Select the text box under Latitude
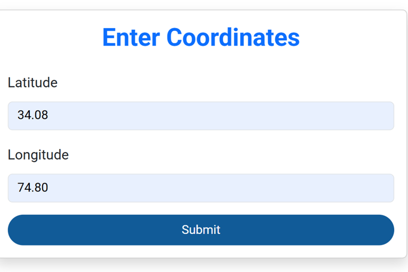The image size is (408, 272). click(201, 116)
